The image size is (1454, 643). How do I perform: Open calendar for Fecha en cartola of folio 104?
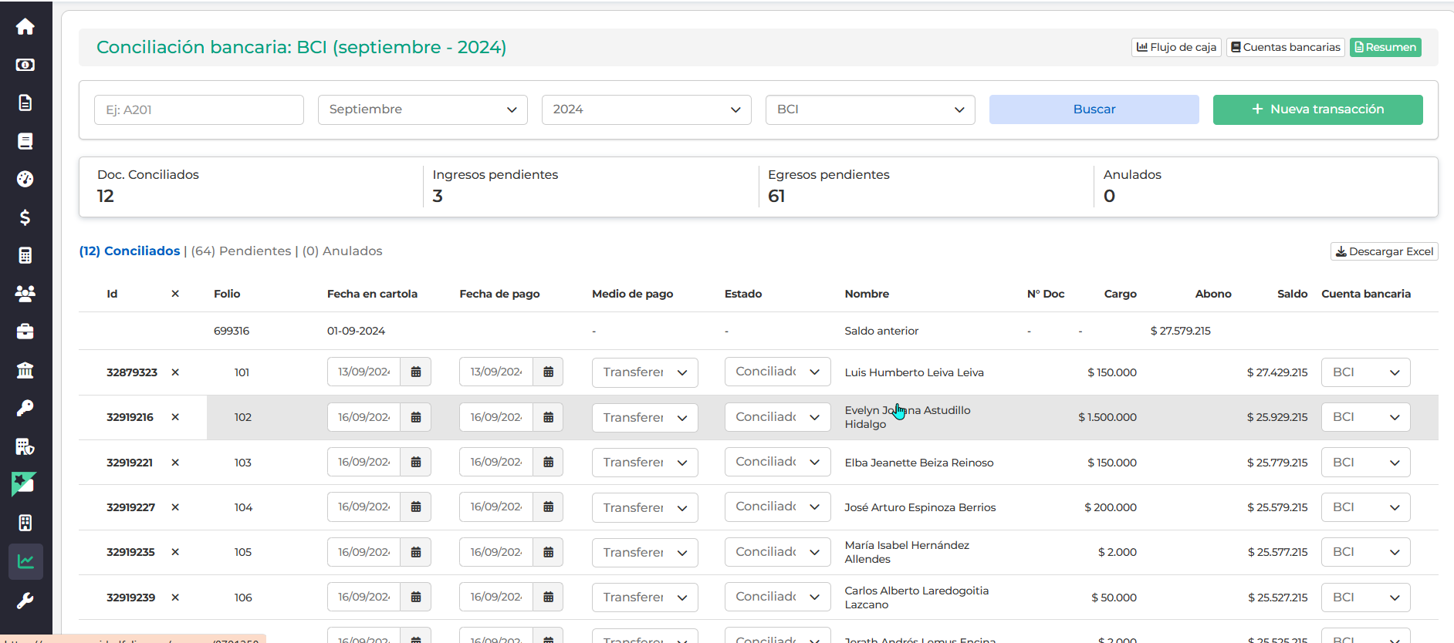click(x=416, y=507)
